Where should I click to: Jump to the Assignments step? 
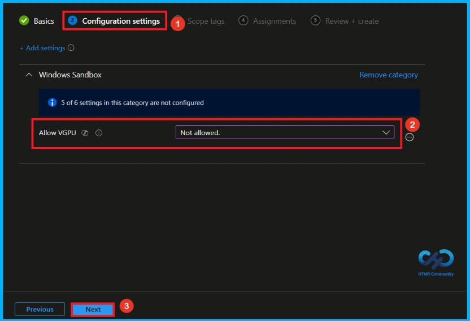point(267,21)
